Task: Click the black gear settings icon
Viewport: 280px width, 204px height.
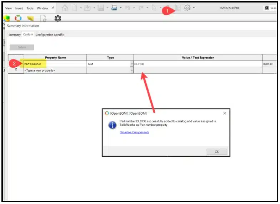Action: click(x=58, y=18)
